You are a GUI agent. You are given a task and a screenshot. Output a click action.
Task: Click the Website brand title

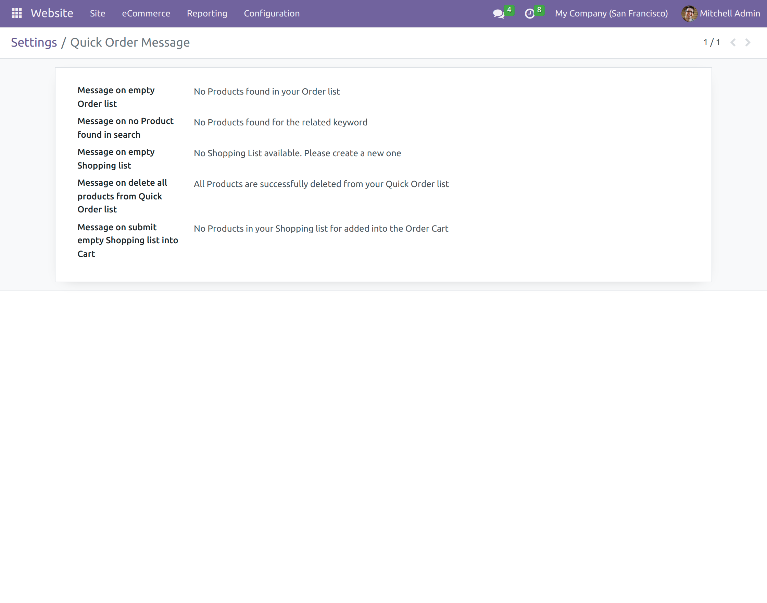click(x=52, y=13)
